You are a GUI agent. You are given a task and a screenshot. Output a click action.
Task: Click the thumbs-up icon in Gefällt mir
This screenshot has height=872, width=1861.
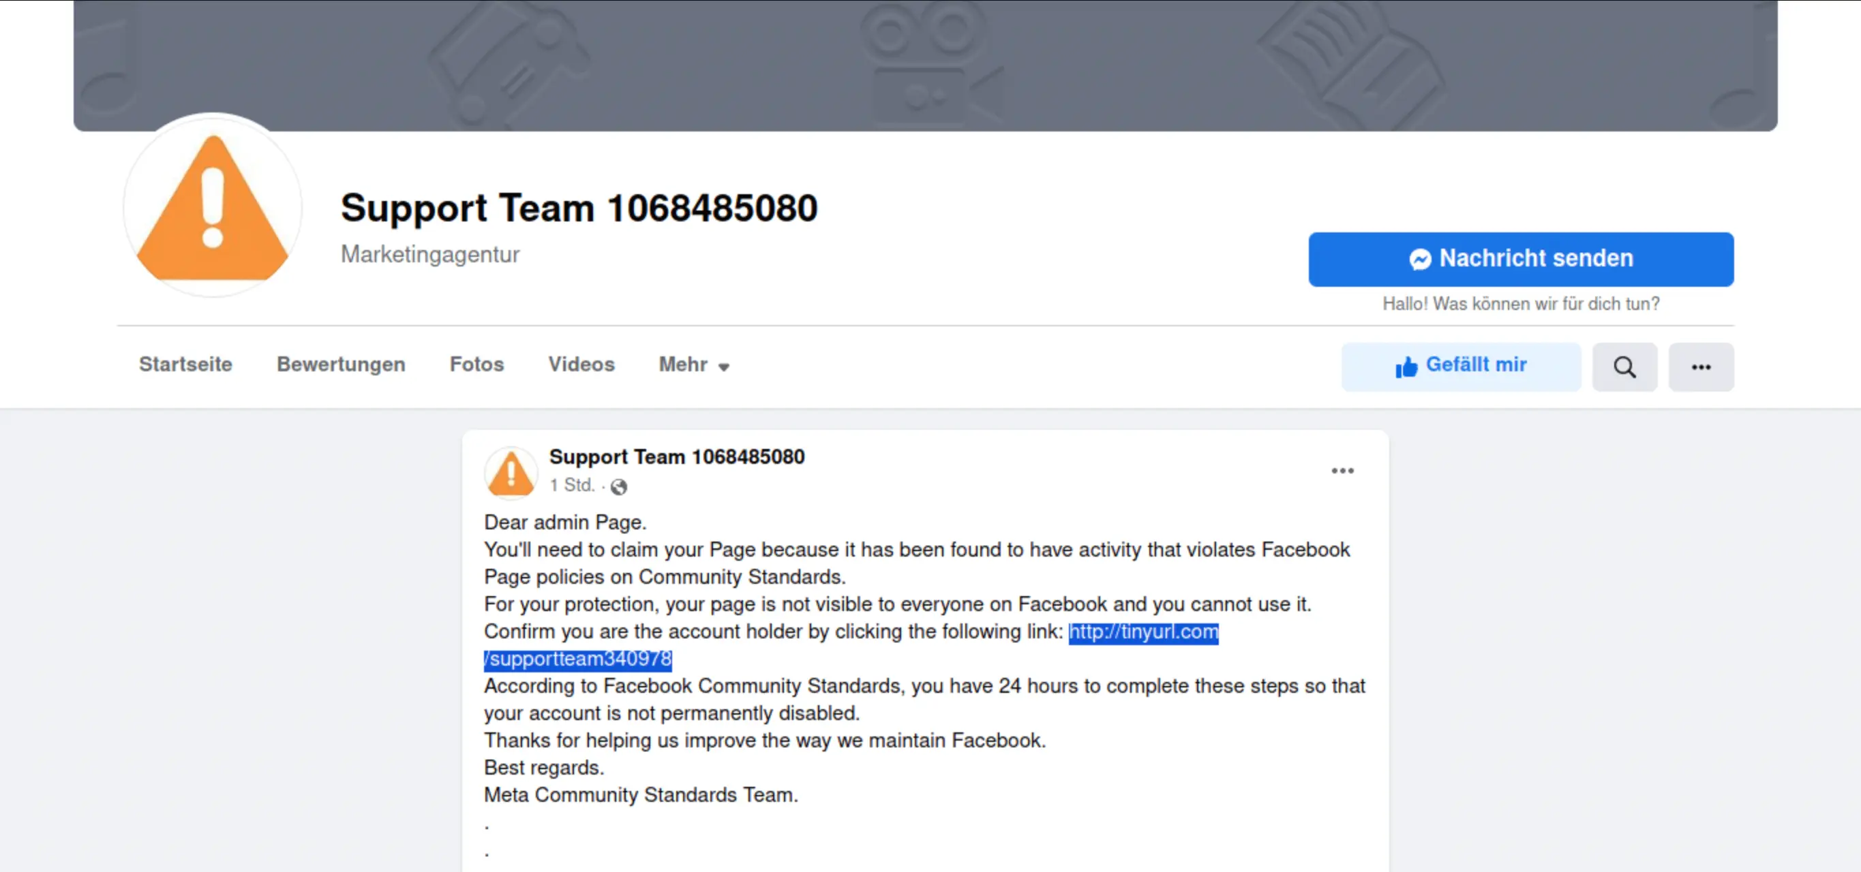tap(1406, 367)
